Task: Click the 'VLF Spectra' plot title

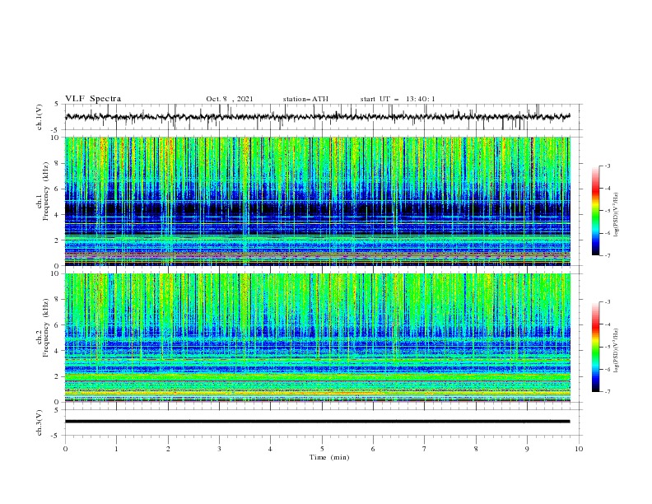Action: (x=93, y=99)
